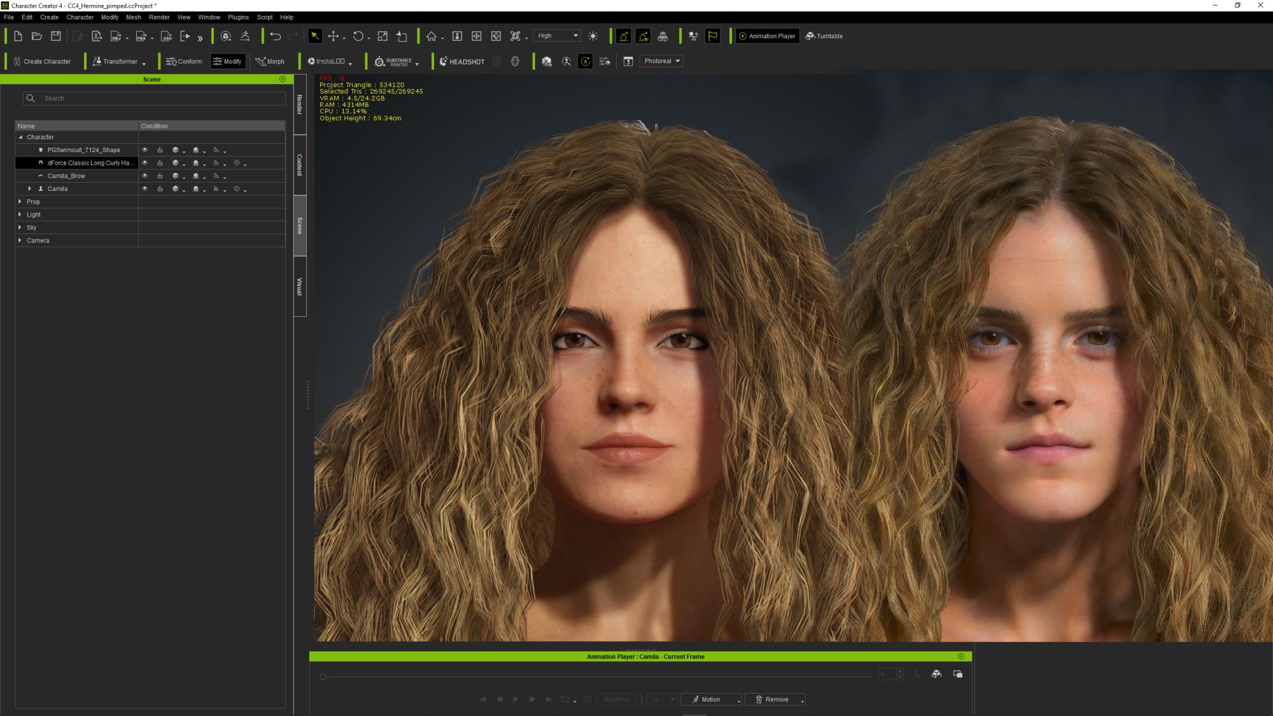Open the Photoreal shader dropdown
The height and width of the screenshot is (716, 1273).
click(662, 61)
